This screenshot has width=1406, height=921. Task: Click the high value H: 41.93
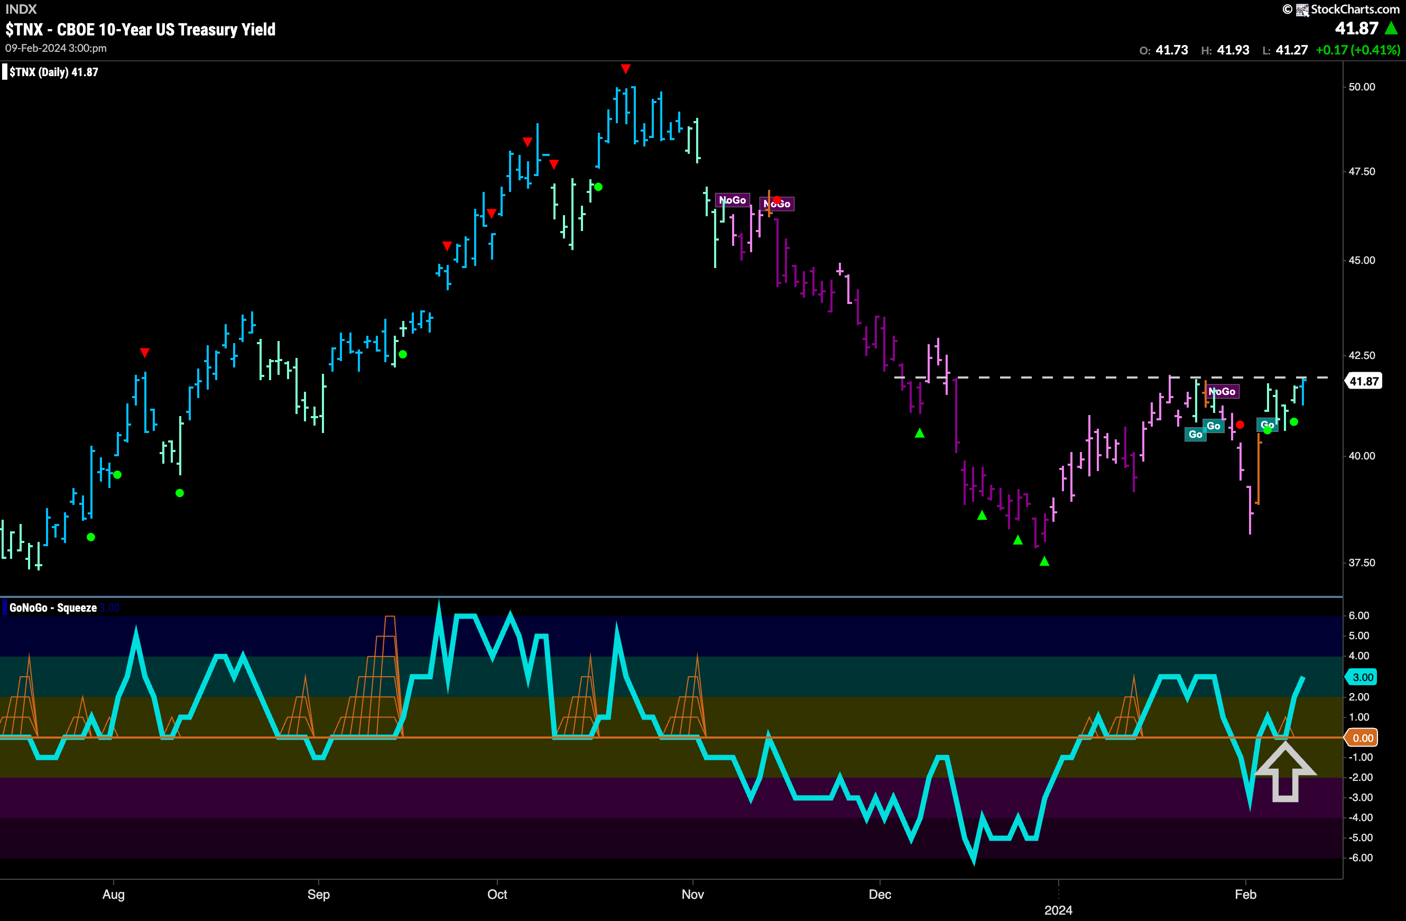click(x=1225, y=50)
